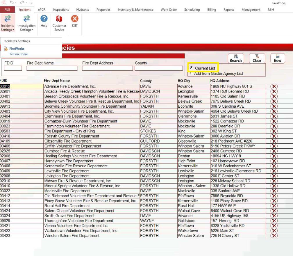
Task: Open the Inspections tab
Action: pos(61,10)
